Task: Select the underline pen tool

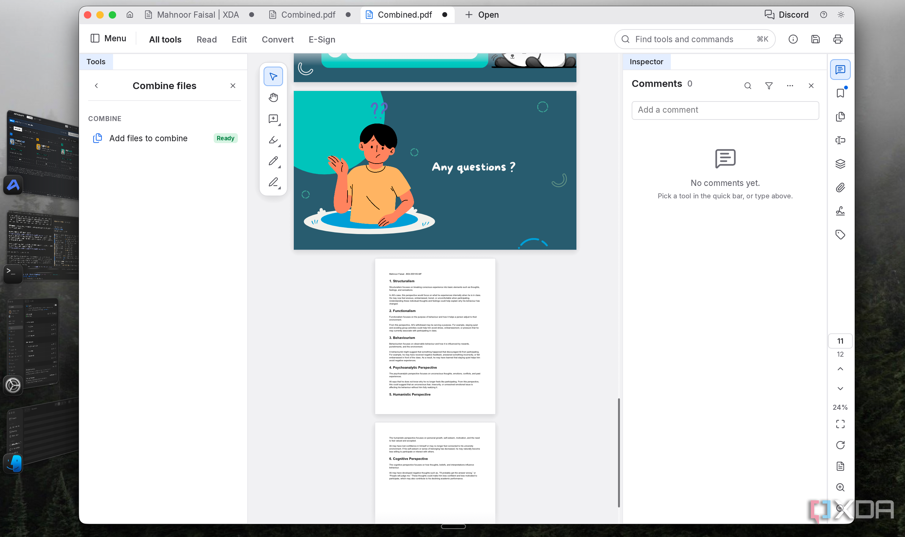Action: [x=273, y=183]
